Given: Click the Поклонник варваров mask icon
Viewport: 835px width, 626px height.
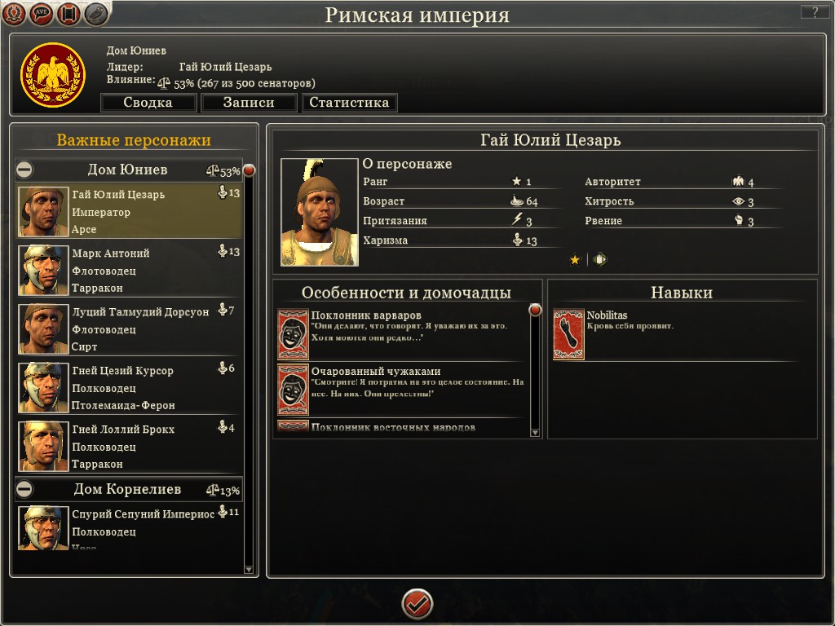Looking at the screenshot, I should coord(293,334).
